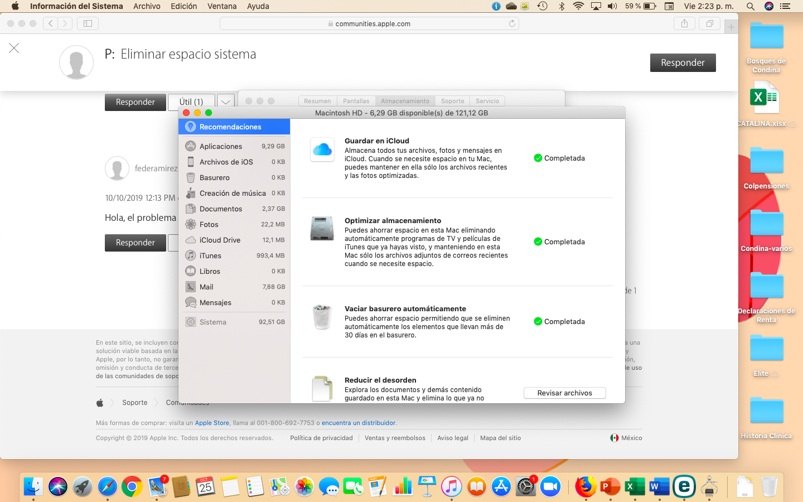
Task: Select Recomendaciones in the sidebar
Action: pyautogui.click(x=230, y=127)
